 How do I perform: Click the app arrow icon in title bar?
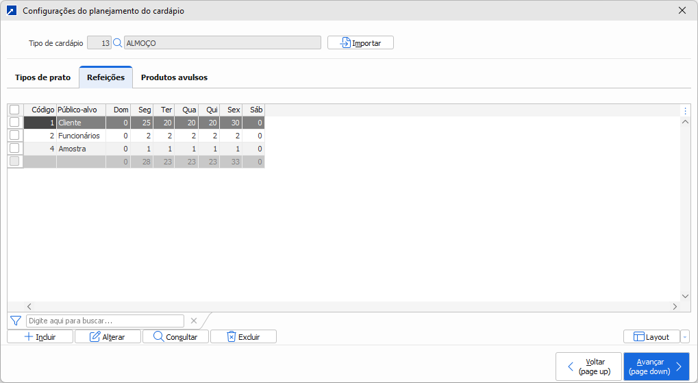tap(11, 11)
